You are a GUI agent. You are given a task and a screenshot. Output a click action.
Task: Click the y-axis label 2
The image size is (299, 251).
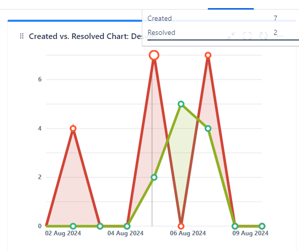[x=40, y=177]
